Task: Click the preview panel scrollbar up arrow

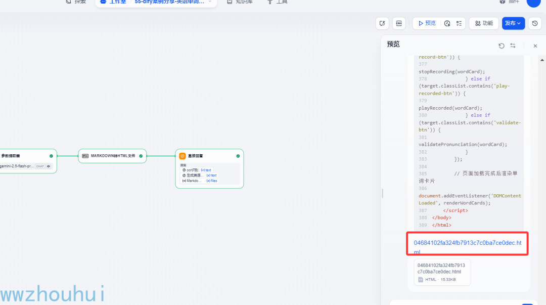Action: [542, 60]
